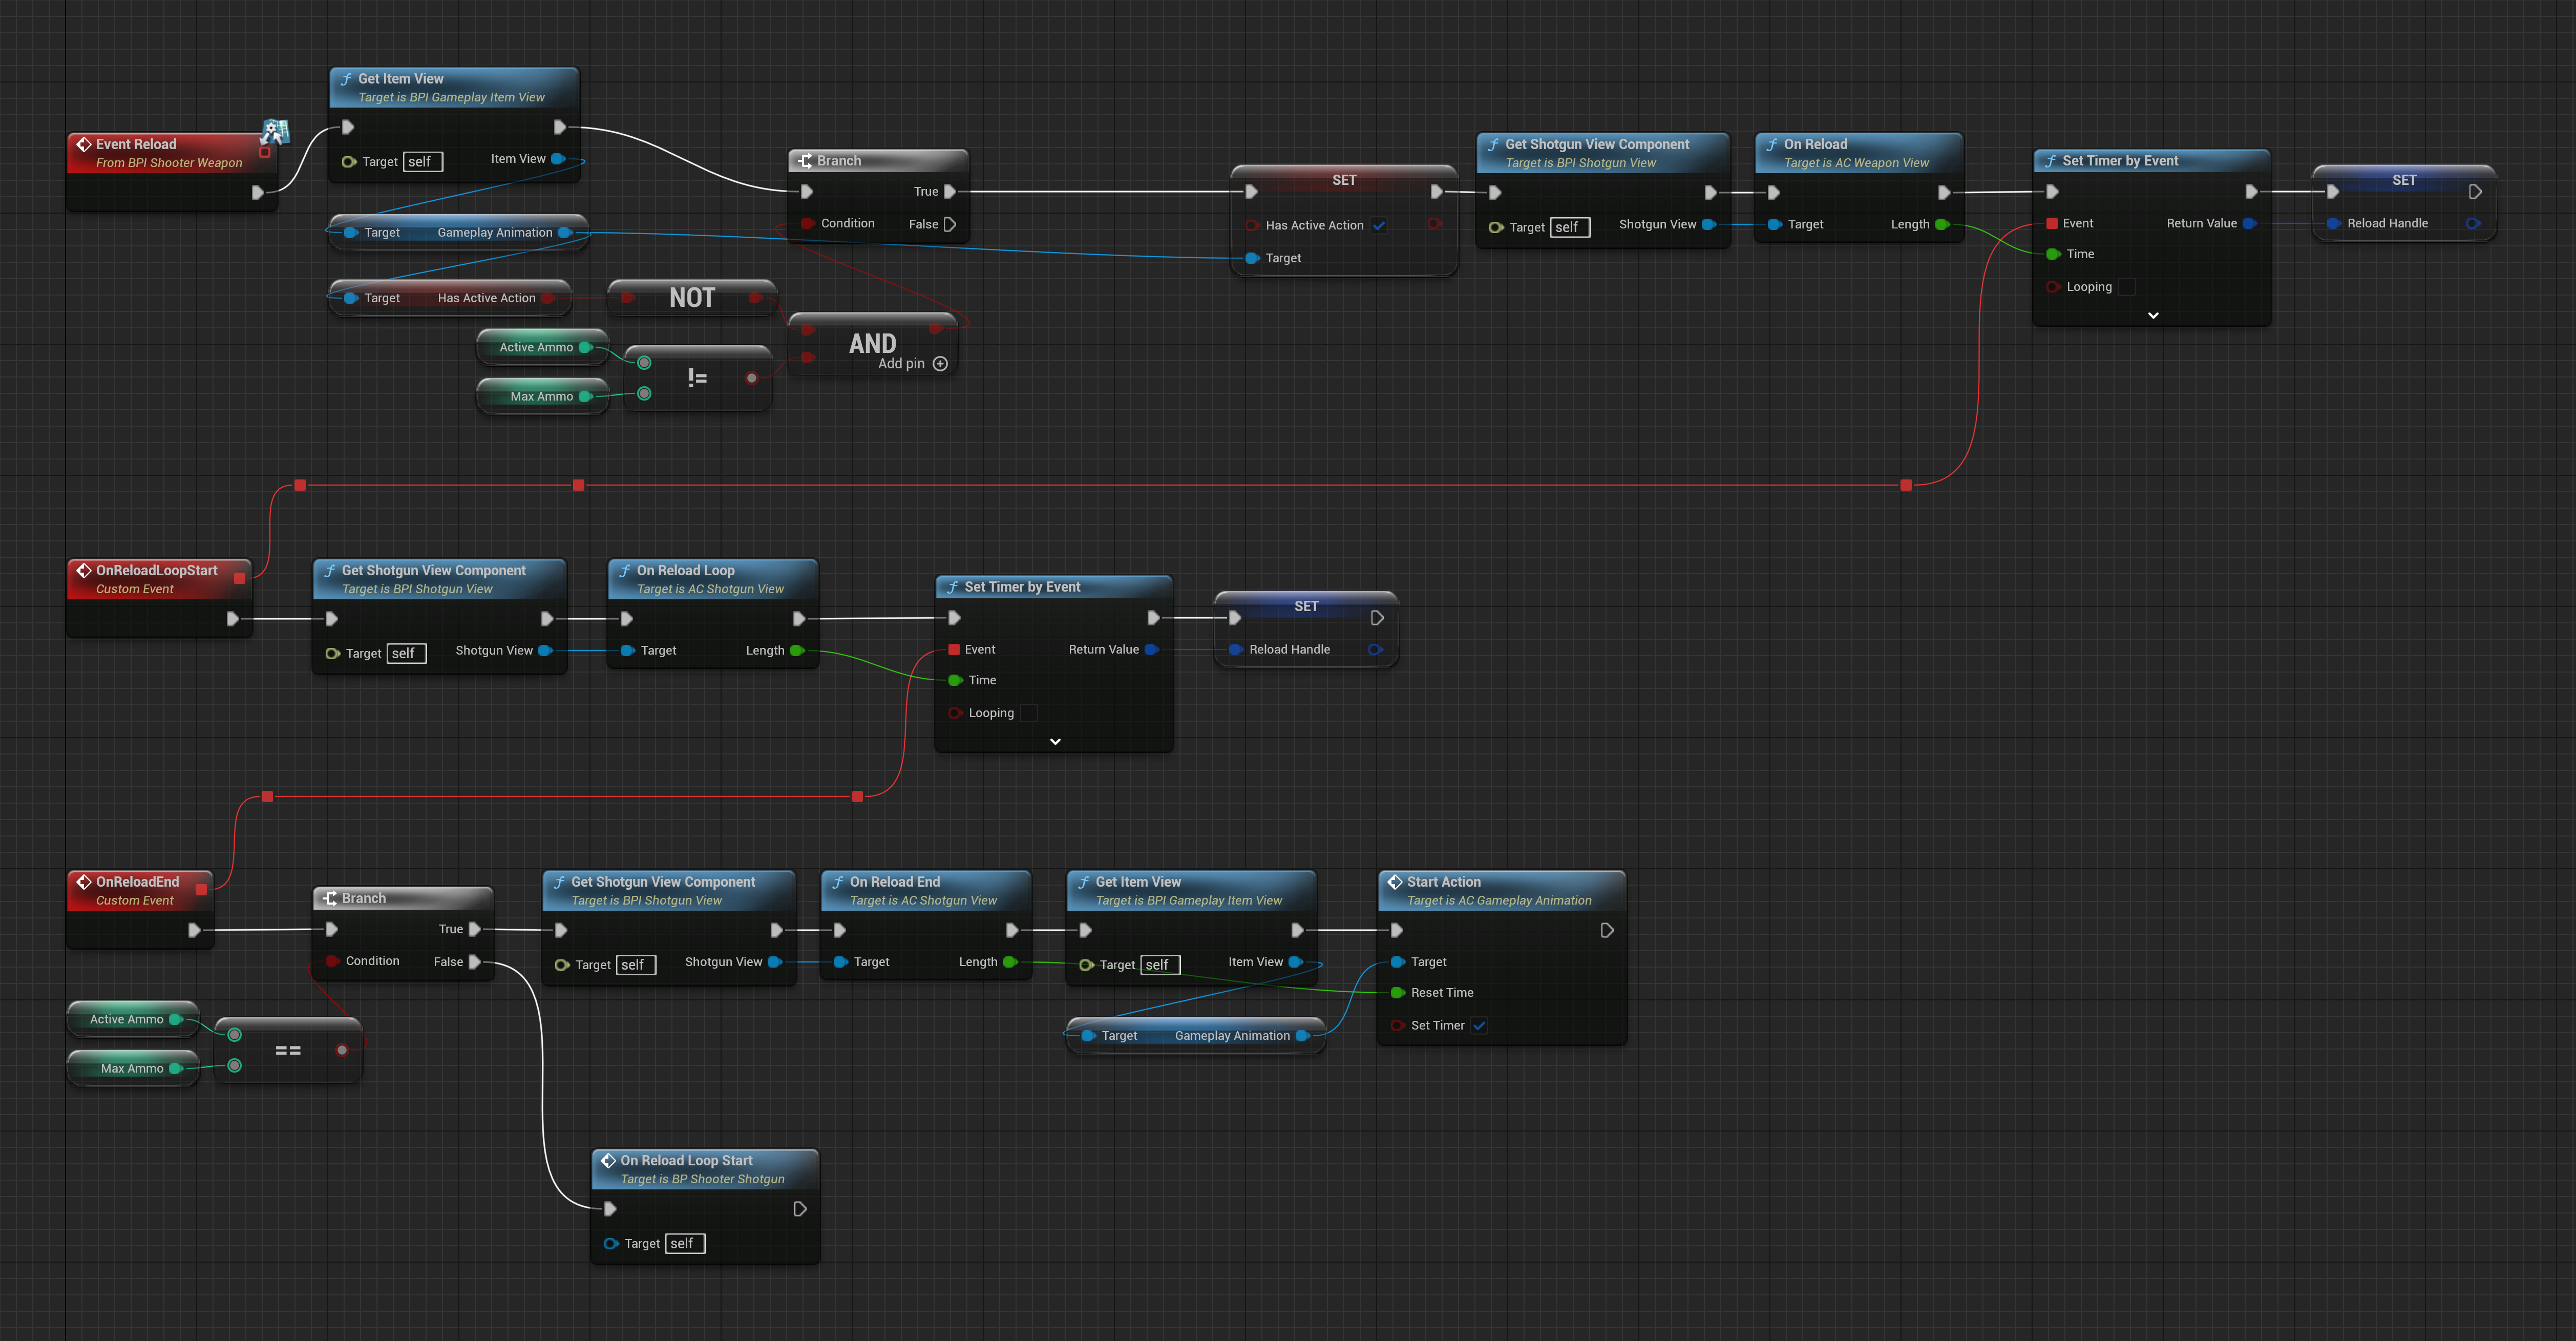Select the Has Active Action getter node
This screenshot has width=2576, height=1341.
(450, 298)
